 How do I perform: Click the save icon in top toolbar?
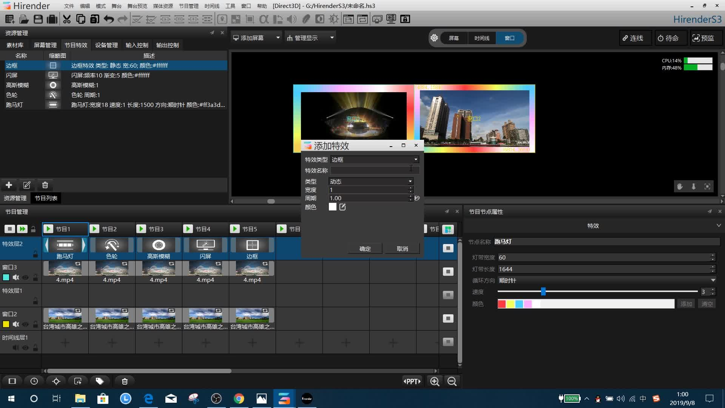[x=38, y=19]
